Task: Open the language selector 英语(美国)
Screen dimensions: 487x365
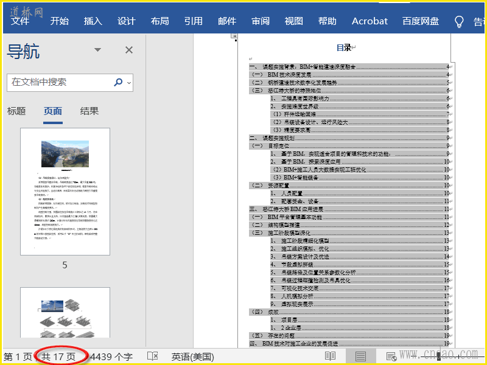Action: click(x=191, y=356)
